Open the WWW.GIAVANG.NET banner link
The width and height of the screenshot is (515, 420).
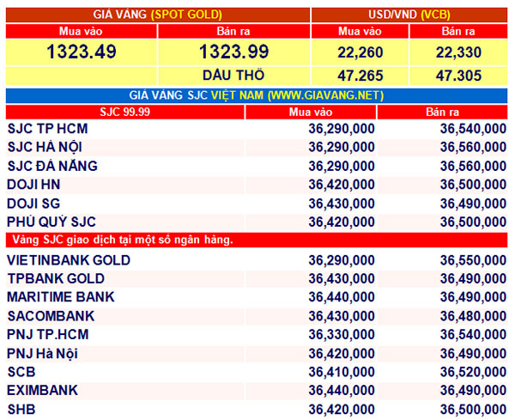pyautogui.click(x=325, y=95)
